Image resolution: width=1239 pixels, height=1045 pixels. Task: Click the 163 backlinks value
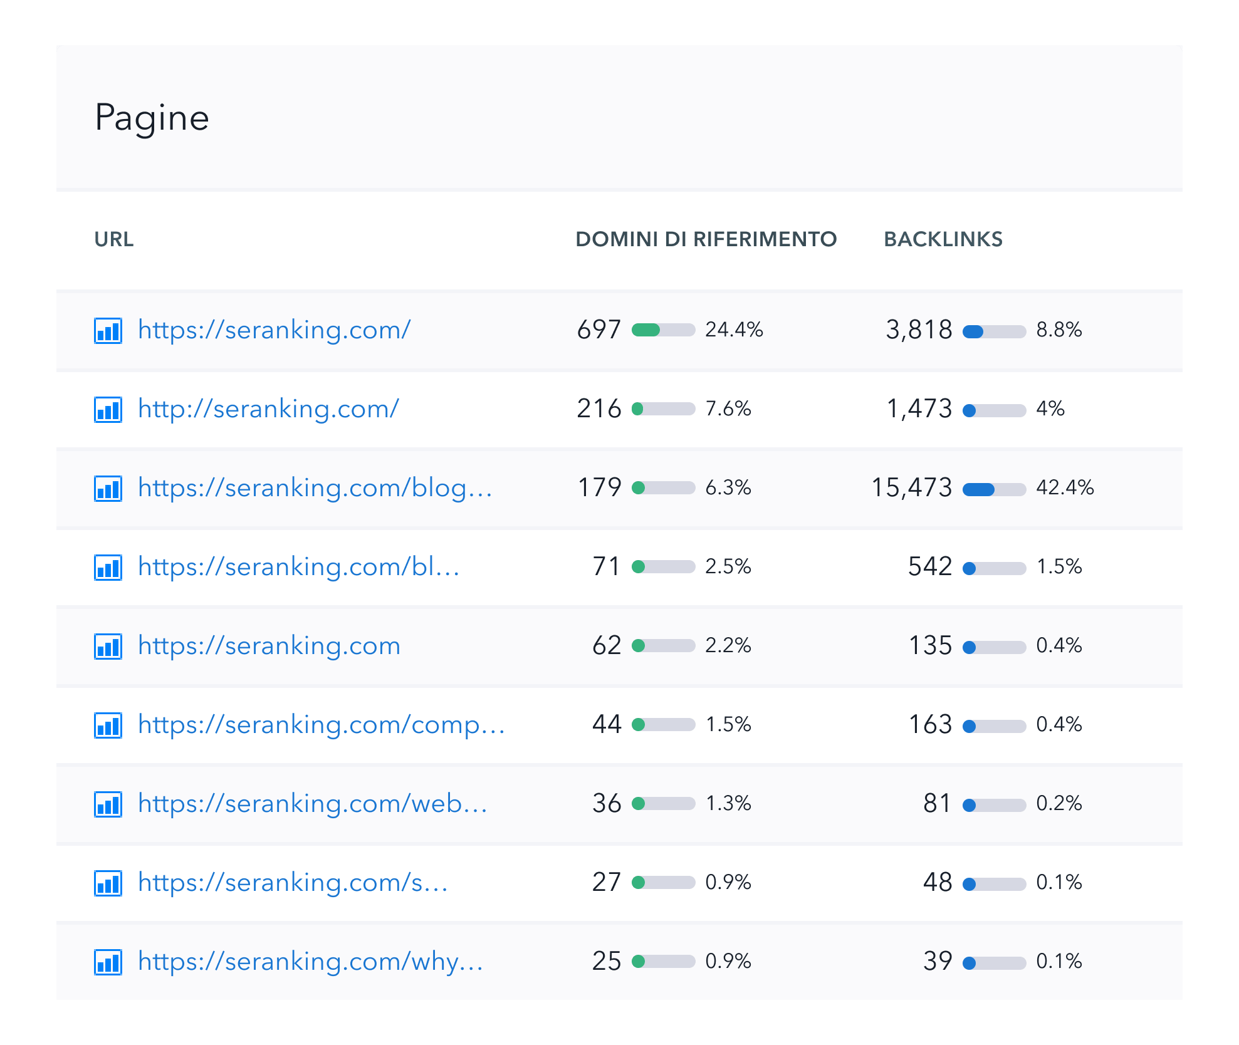[x=931, y=725]
